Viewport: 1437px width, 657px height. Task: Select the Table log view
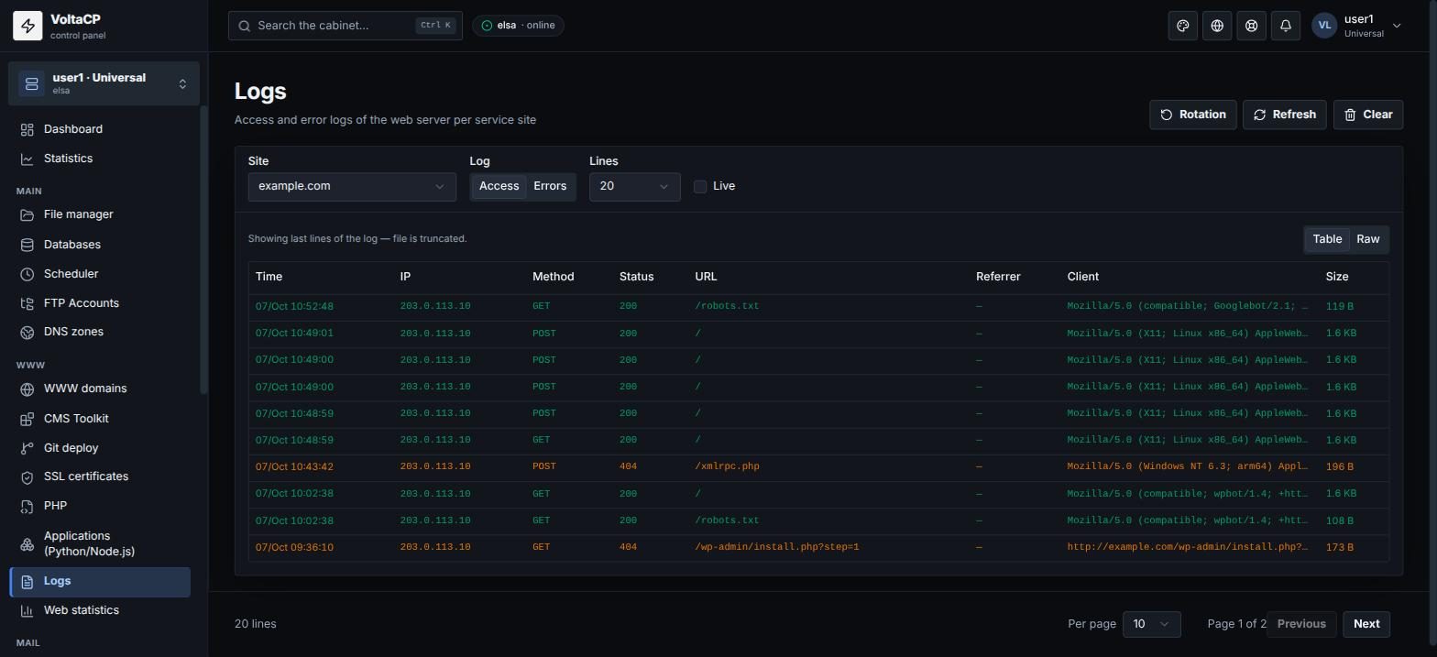click(1327, 239)
